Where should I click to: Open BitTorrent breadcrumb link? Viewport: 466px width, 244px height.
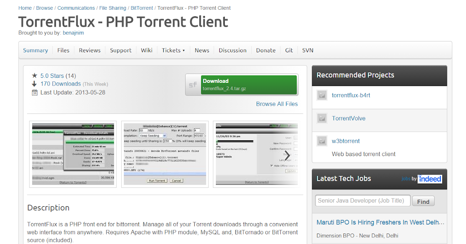(142, 8)
